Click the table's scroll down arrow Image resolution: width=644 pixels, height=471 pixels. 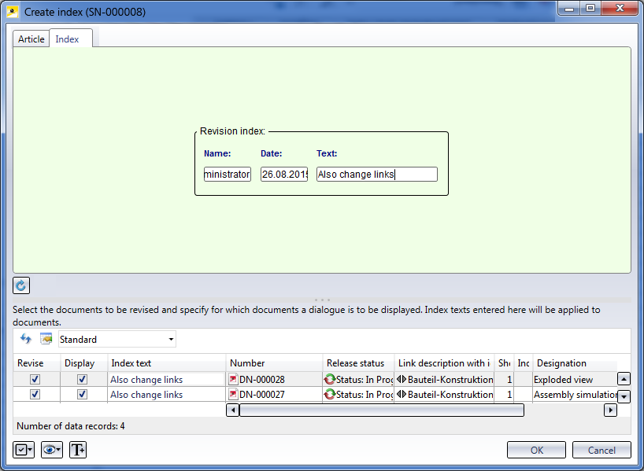coord(624,396)
